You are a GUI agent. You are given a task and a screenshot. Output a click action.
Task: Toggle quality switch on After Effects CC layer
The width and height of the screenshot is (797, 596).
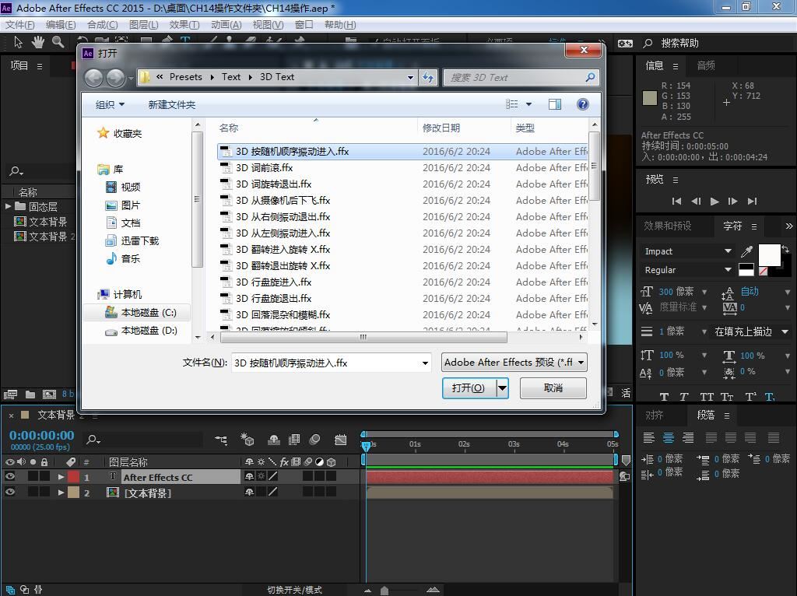coord(273,477)
